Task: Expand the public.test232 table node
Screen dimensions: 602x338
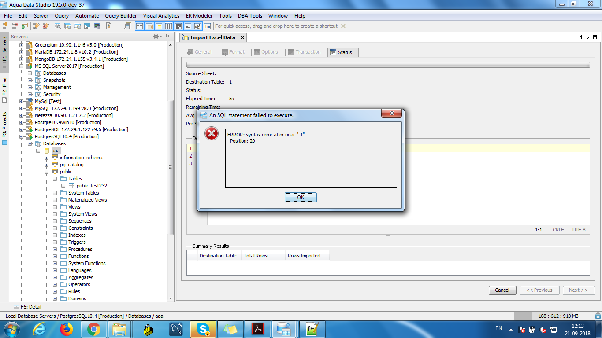Action: click(63, 186)
